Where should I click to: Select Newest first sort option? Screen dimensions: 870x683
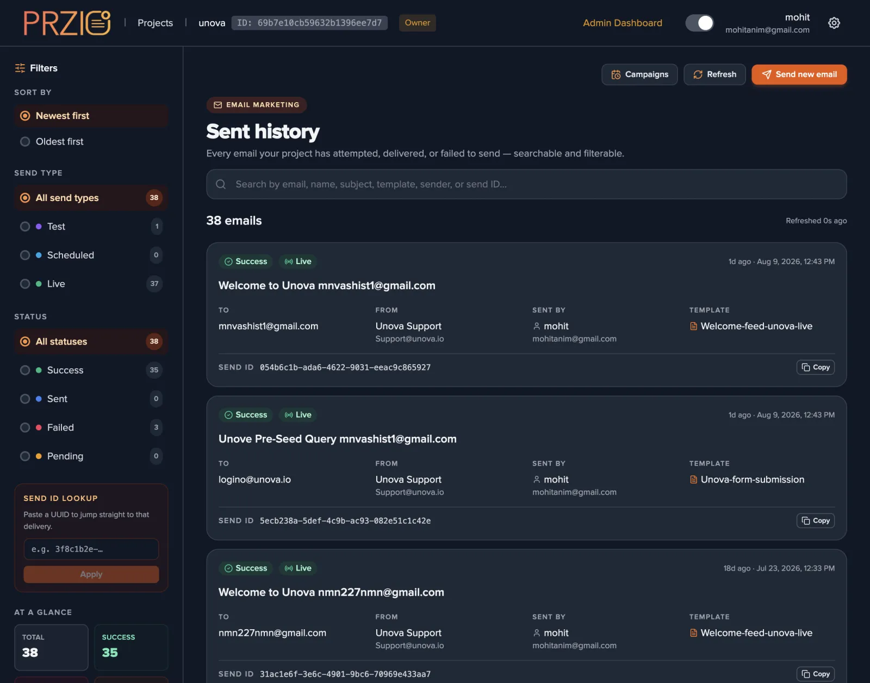coord(91,116)
